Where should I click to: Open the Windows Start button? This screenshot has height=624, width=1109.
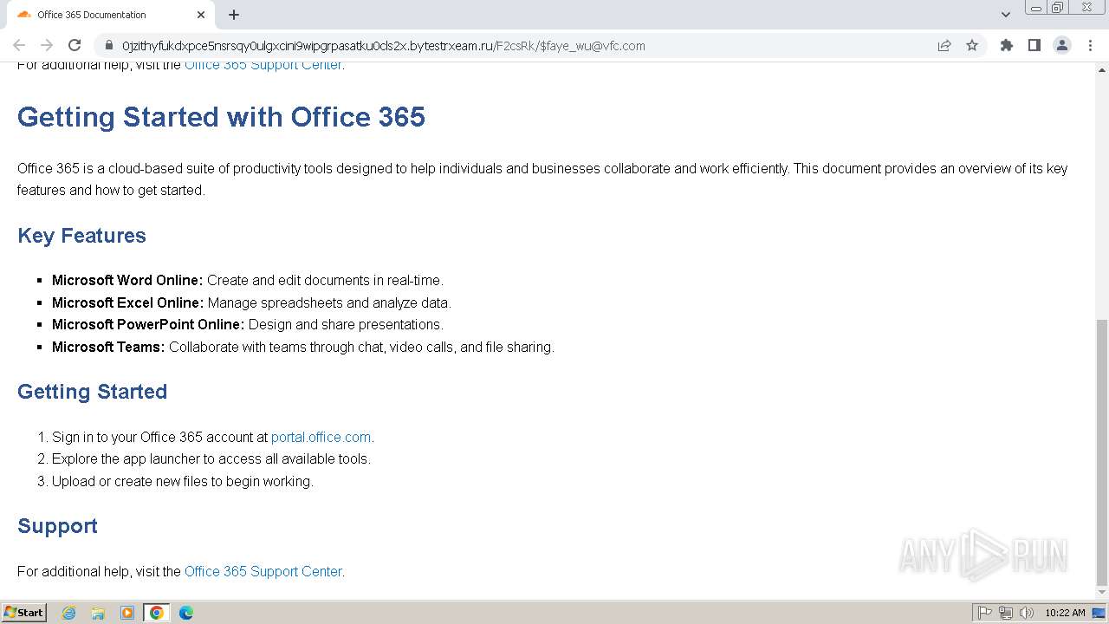click(x=24, y=612)
